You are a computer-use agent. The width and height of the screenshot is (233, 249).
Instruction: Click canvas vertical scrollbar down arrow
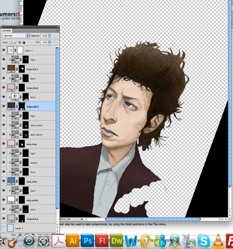(229, 215)
